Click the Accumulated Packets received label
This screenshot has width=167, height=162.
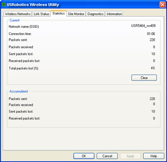[21, 105]
